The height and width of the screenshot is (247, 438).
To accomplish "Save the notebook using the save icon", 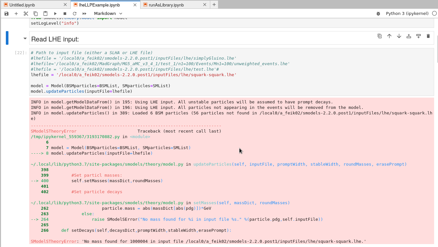I will click(6, 13).
